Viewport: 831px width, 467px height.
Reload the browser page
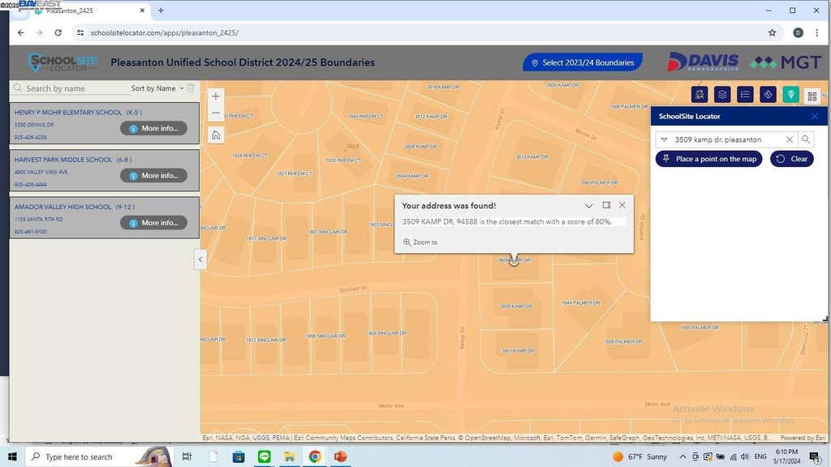click(58, 32)
